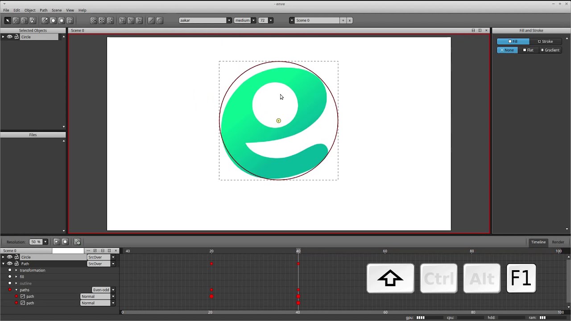Open the Scene menu
Viewport: 571px width, 321px height.
pyautogui.click(x=57, y=10)
